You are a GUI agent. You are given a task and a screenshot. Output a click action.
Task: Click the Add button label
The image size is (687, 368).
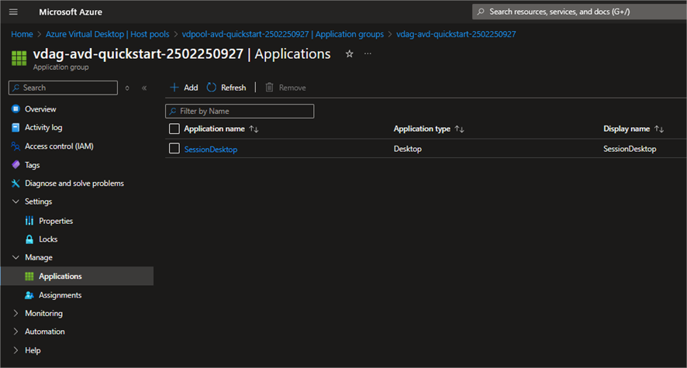[191, 88]
